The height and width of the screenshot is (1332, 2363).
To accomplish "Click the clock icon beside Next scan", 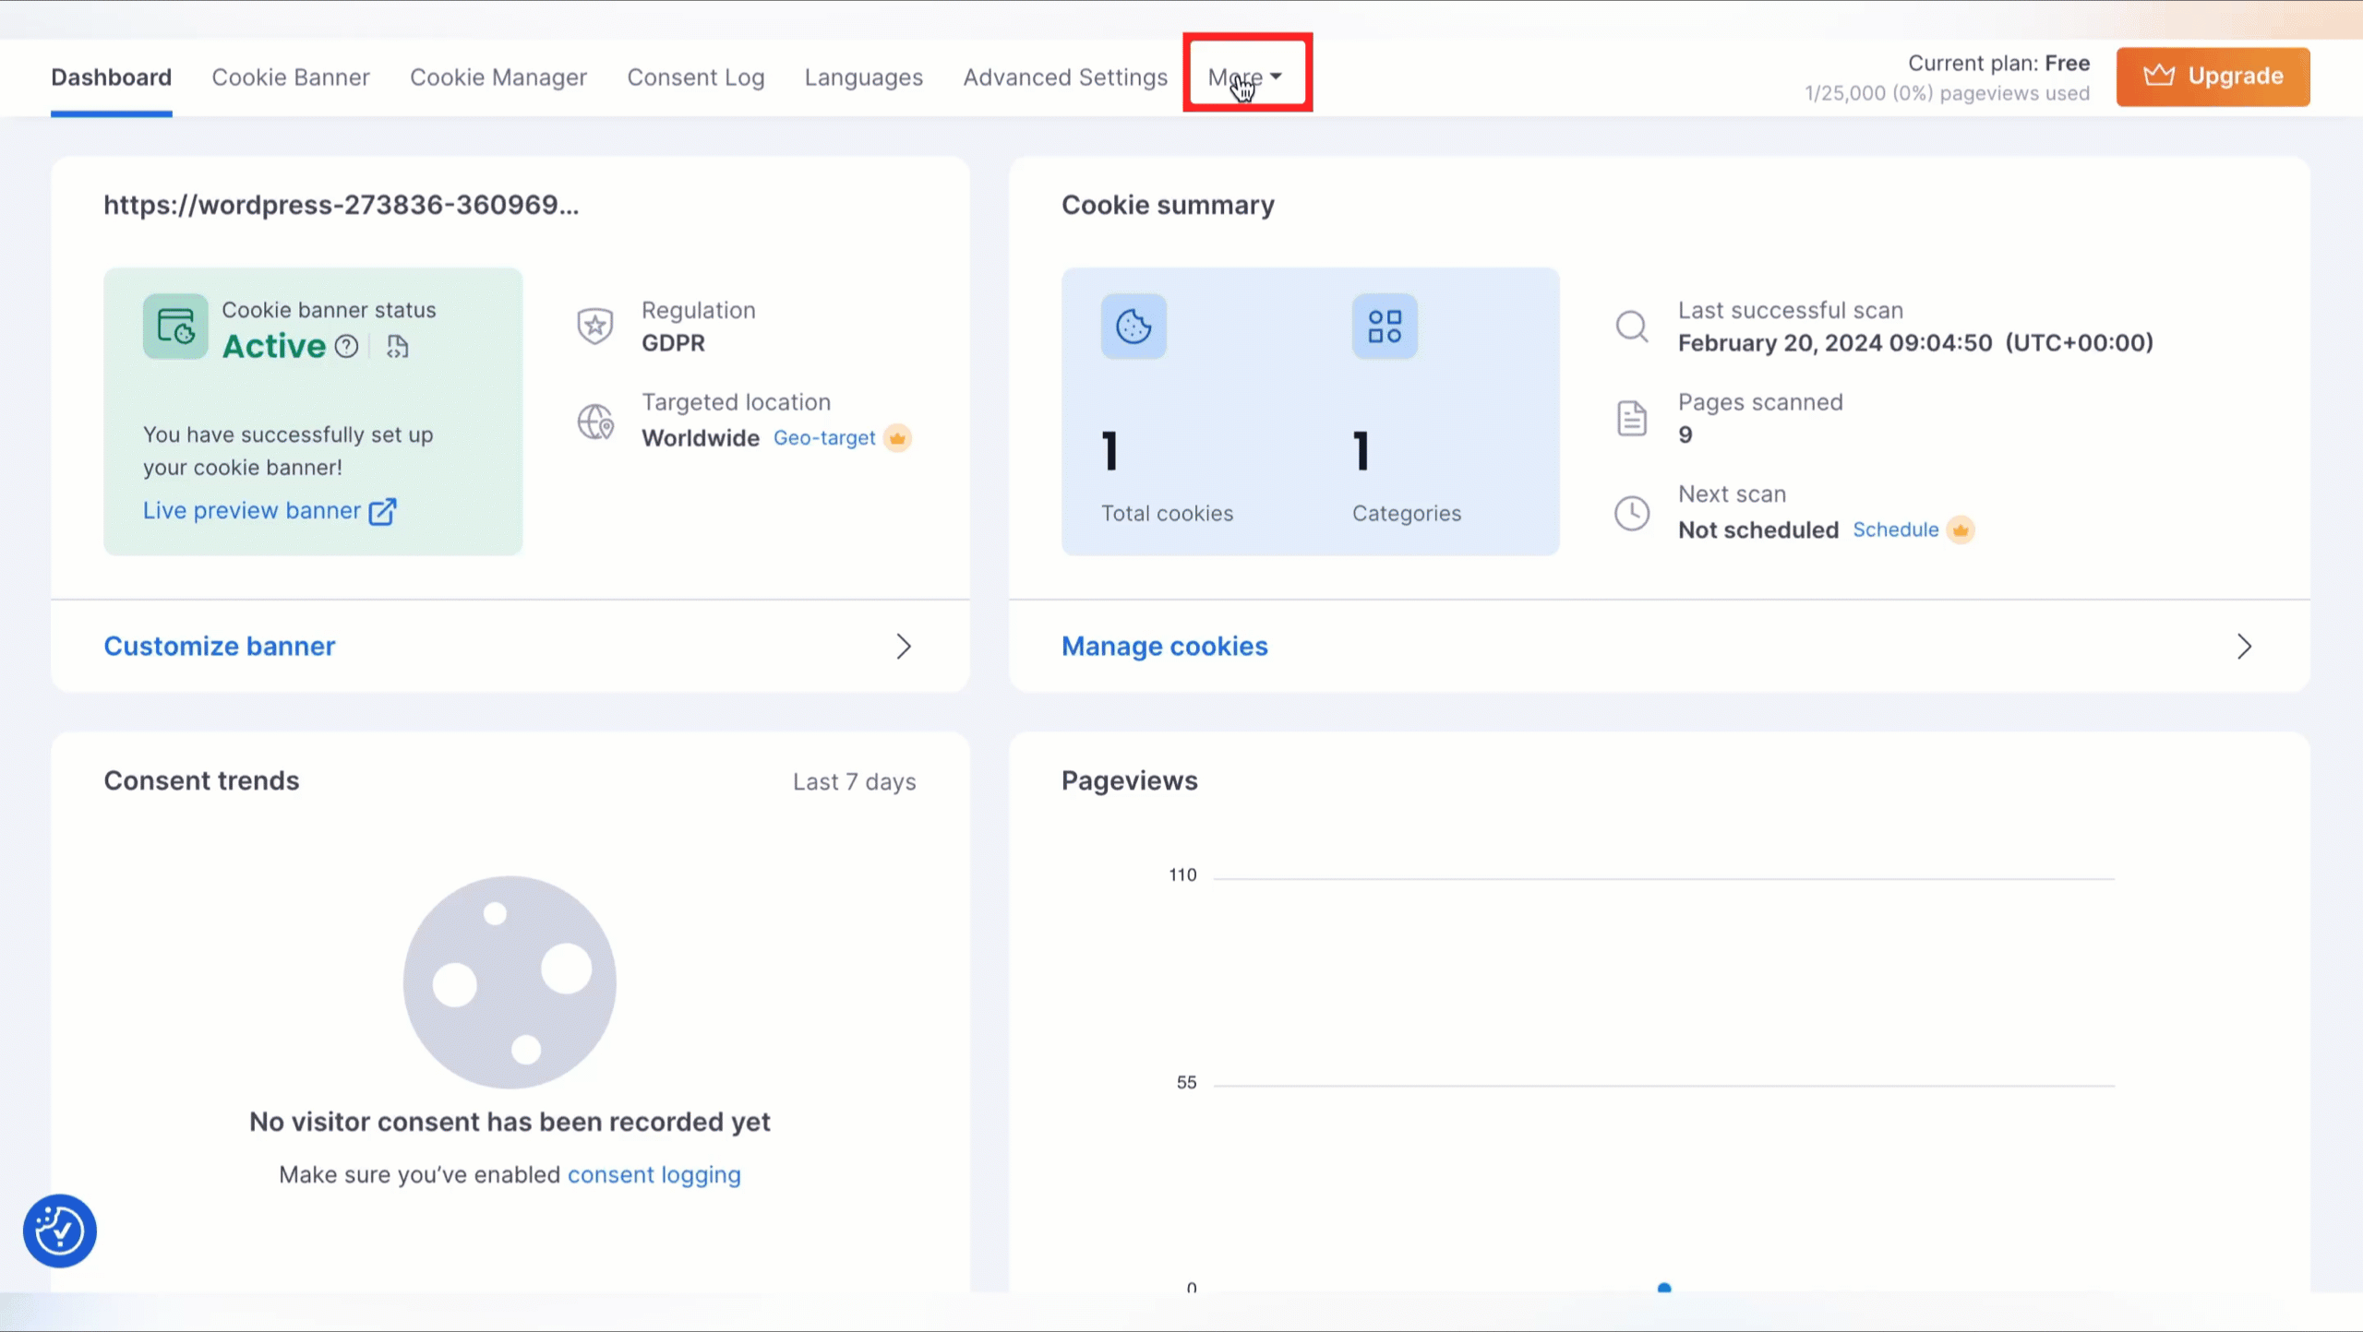I will (x=1632, y=513).
